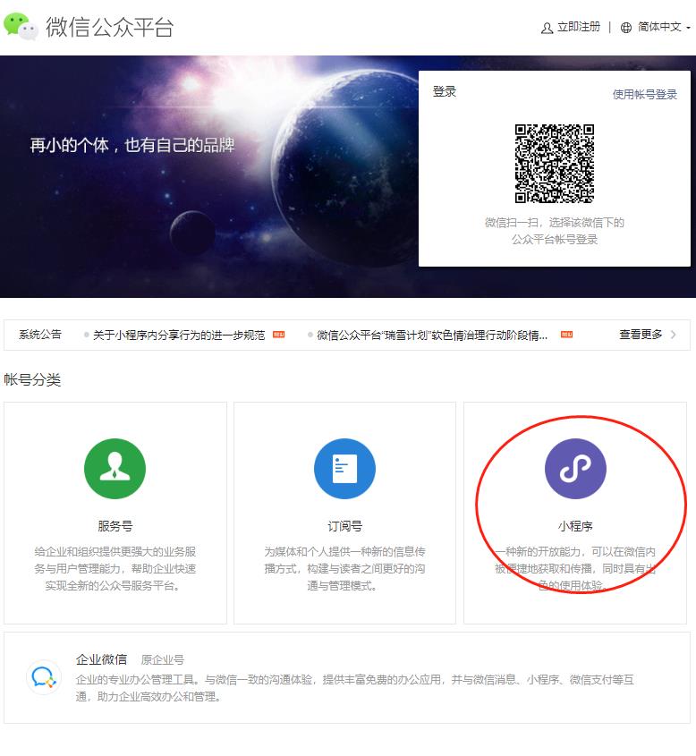Select the 订阅号 title
The image size is (696, 756).
pyautogui.click(x=344, y=526)
